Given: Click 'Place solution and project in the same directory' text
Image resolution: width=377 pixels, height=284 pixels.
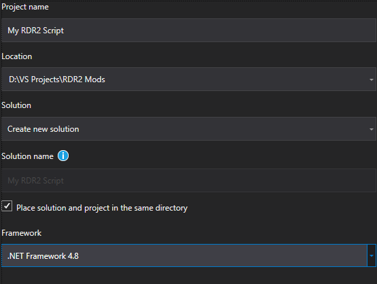Looking at the screenshot, I should (x=102, y=208).
